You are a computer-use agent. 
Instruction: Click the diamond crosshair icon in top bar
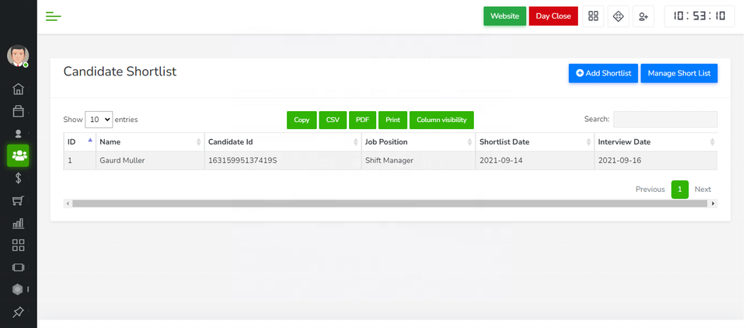tap(618, 16)
